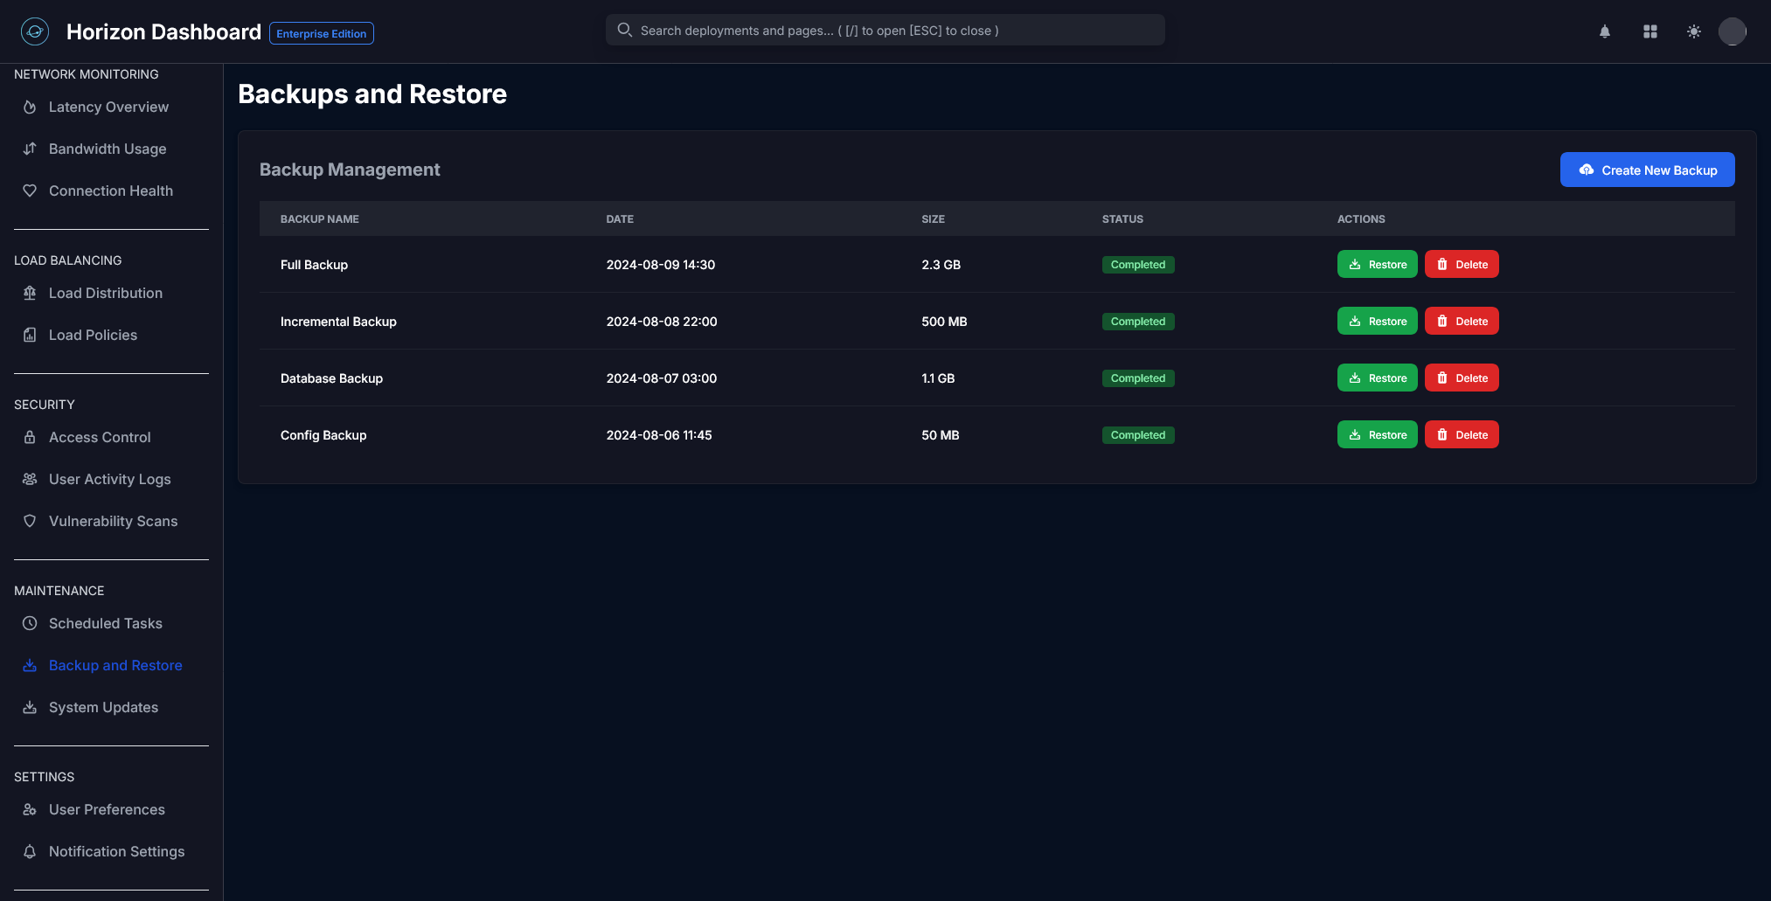Click the Access Control lock icon

pyautogui.click(x=30, y=437)
